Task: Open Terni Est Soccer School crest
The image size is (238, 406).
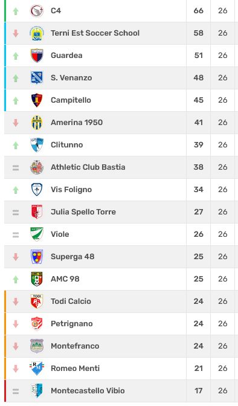Action: click(36, 33)
